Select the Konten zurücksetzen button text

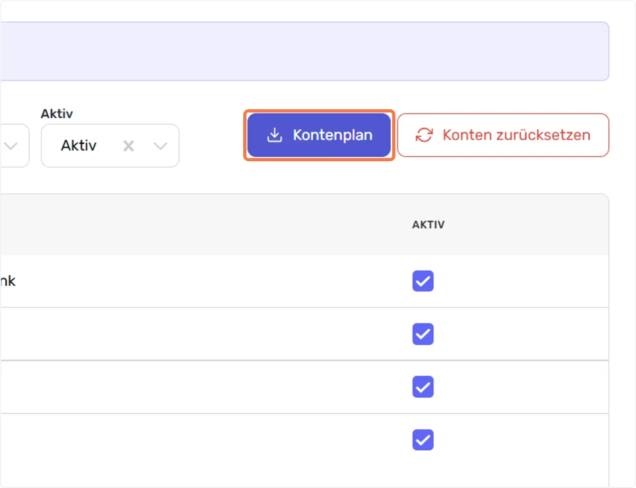[516, 135]
